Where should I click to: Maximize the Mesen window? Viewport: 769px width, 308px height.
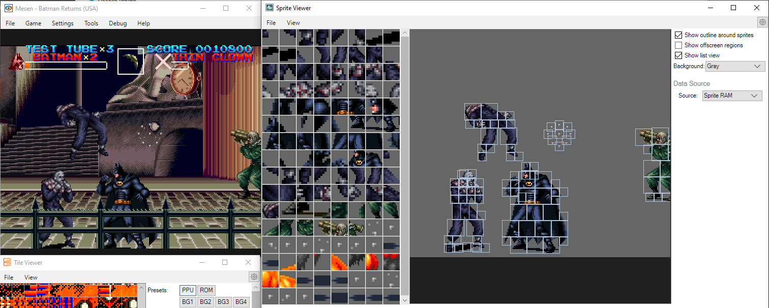(226, 8)
